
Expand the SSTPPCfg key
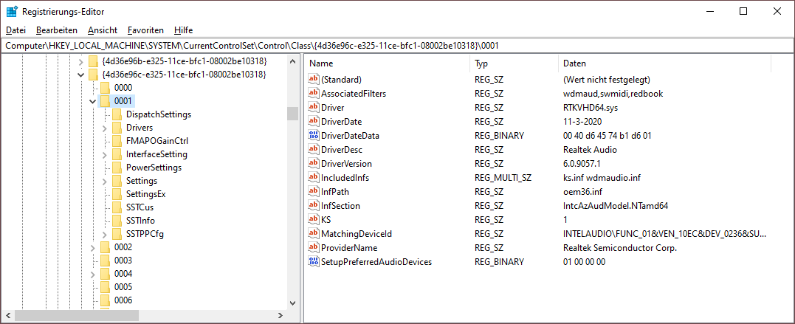coord(105,234)
